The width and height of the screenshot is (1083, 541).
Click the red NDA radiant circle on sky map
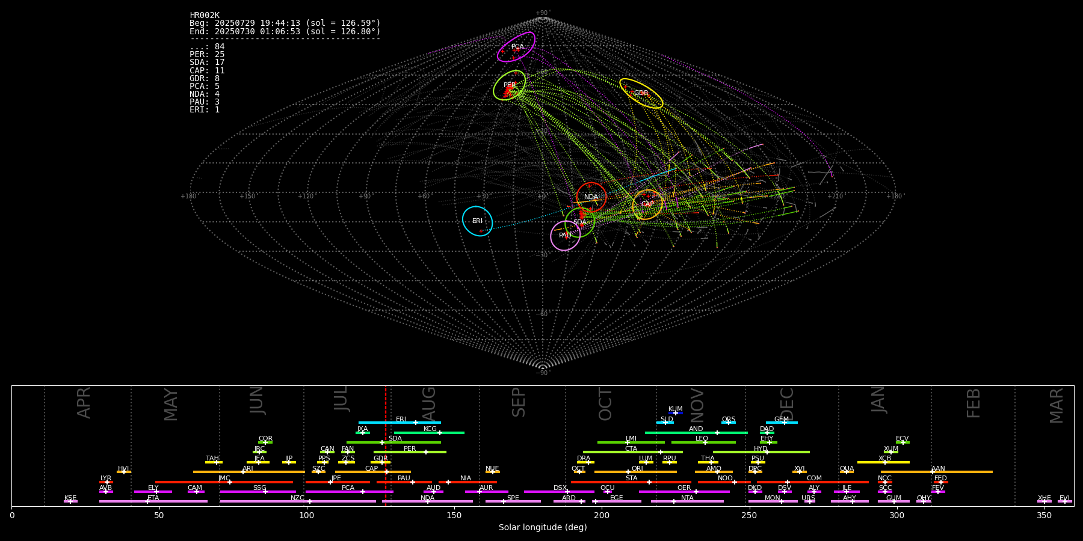point(591,197)
